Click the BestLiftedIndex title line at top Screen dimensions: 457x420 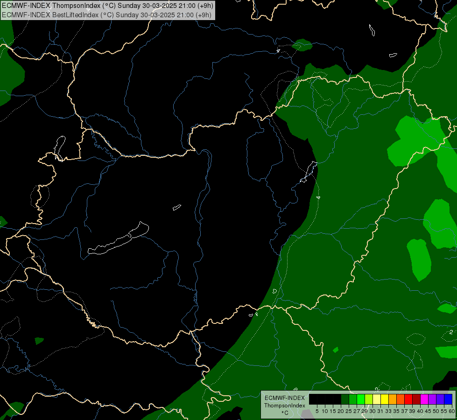107,15
